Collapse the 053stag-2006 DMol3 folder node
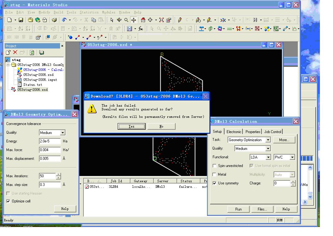Image resolution: width=333 pixels, height=236 pixels. (x=8, y=65)
